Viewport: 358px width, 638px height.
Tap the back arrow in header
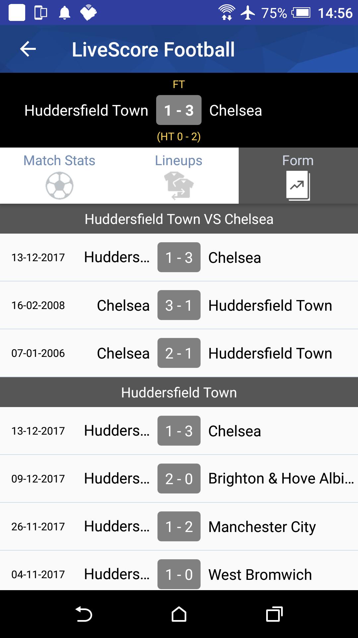click(28, 49)
